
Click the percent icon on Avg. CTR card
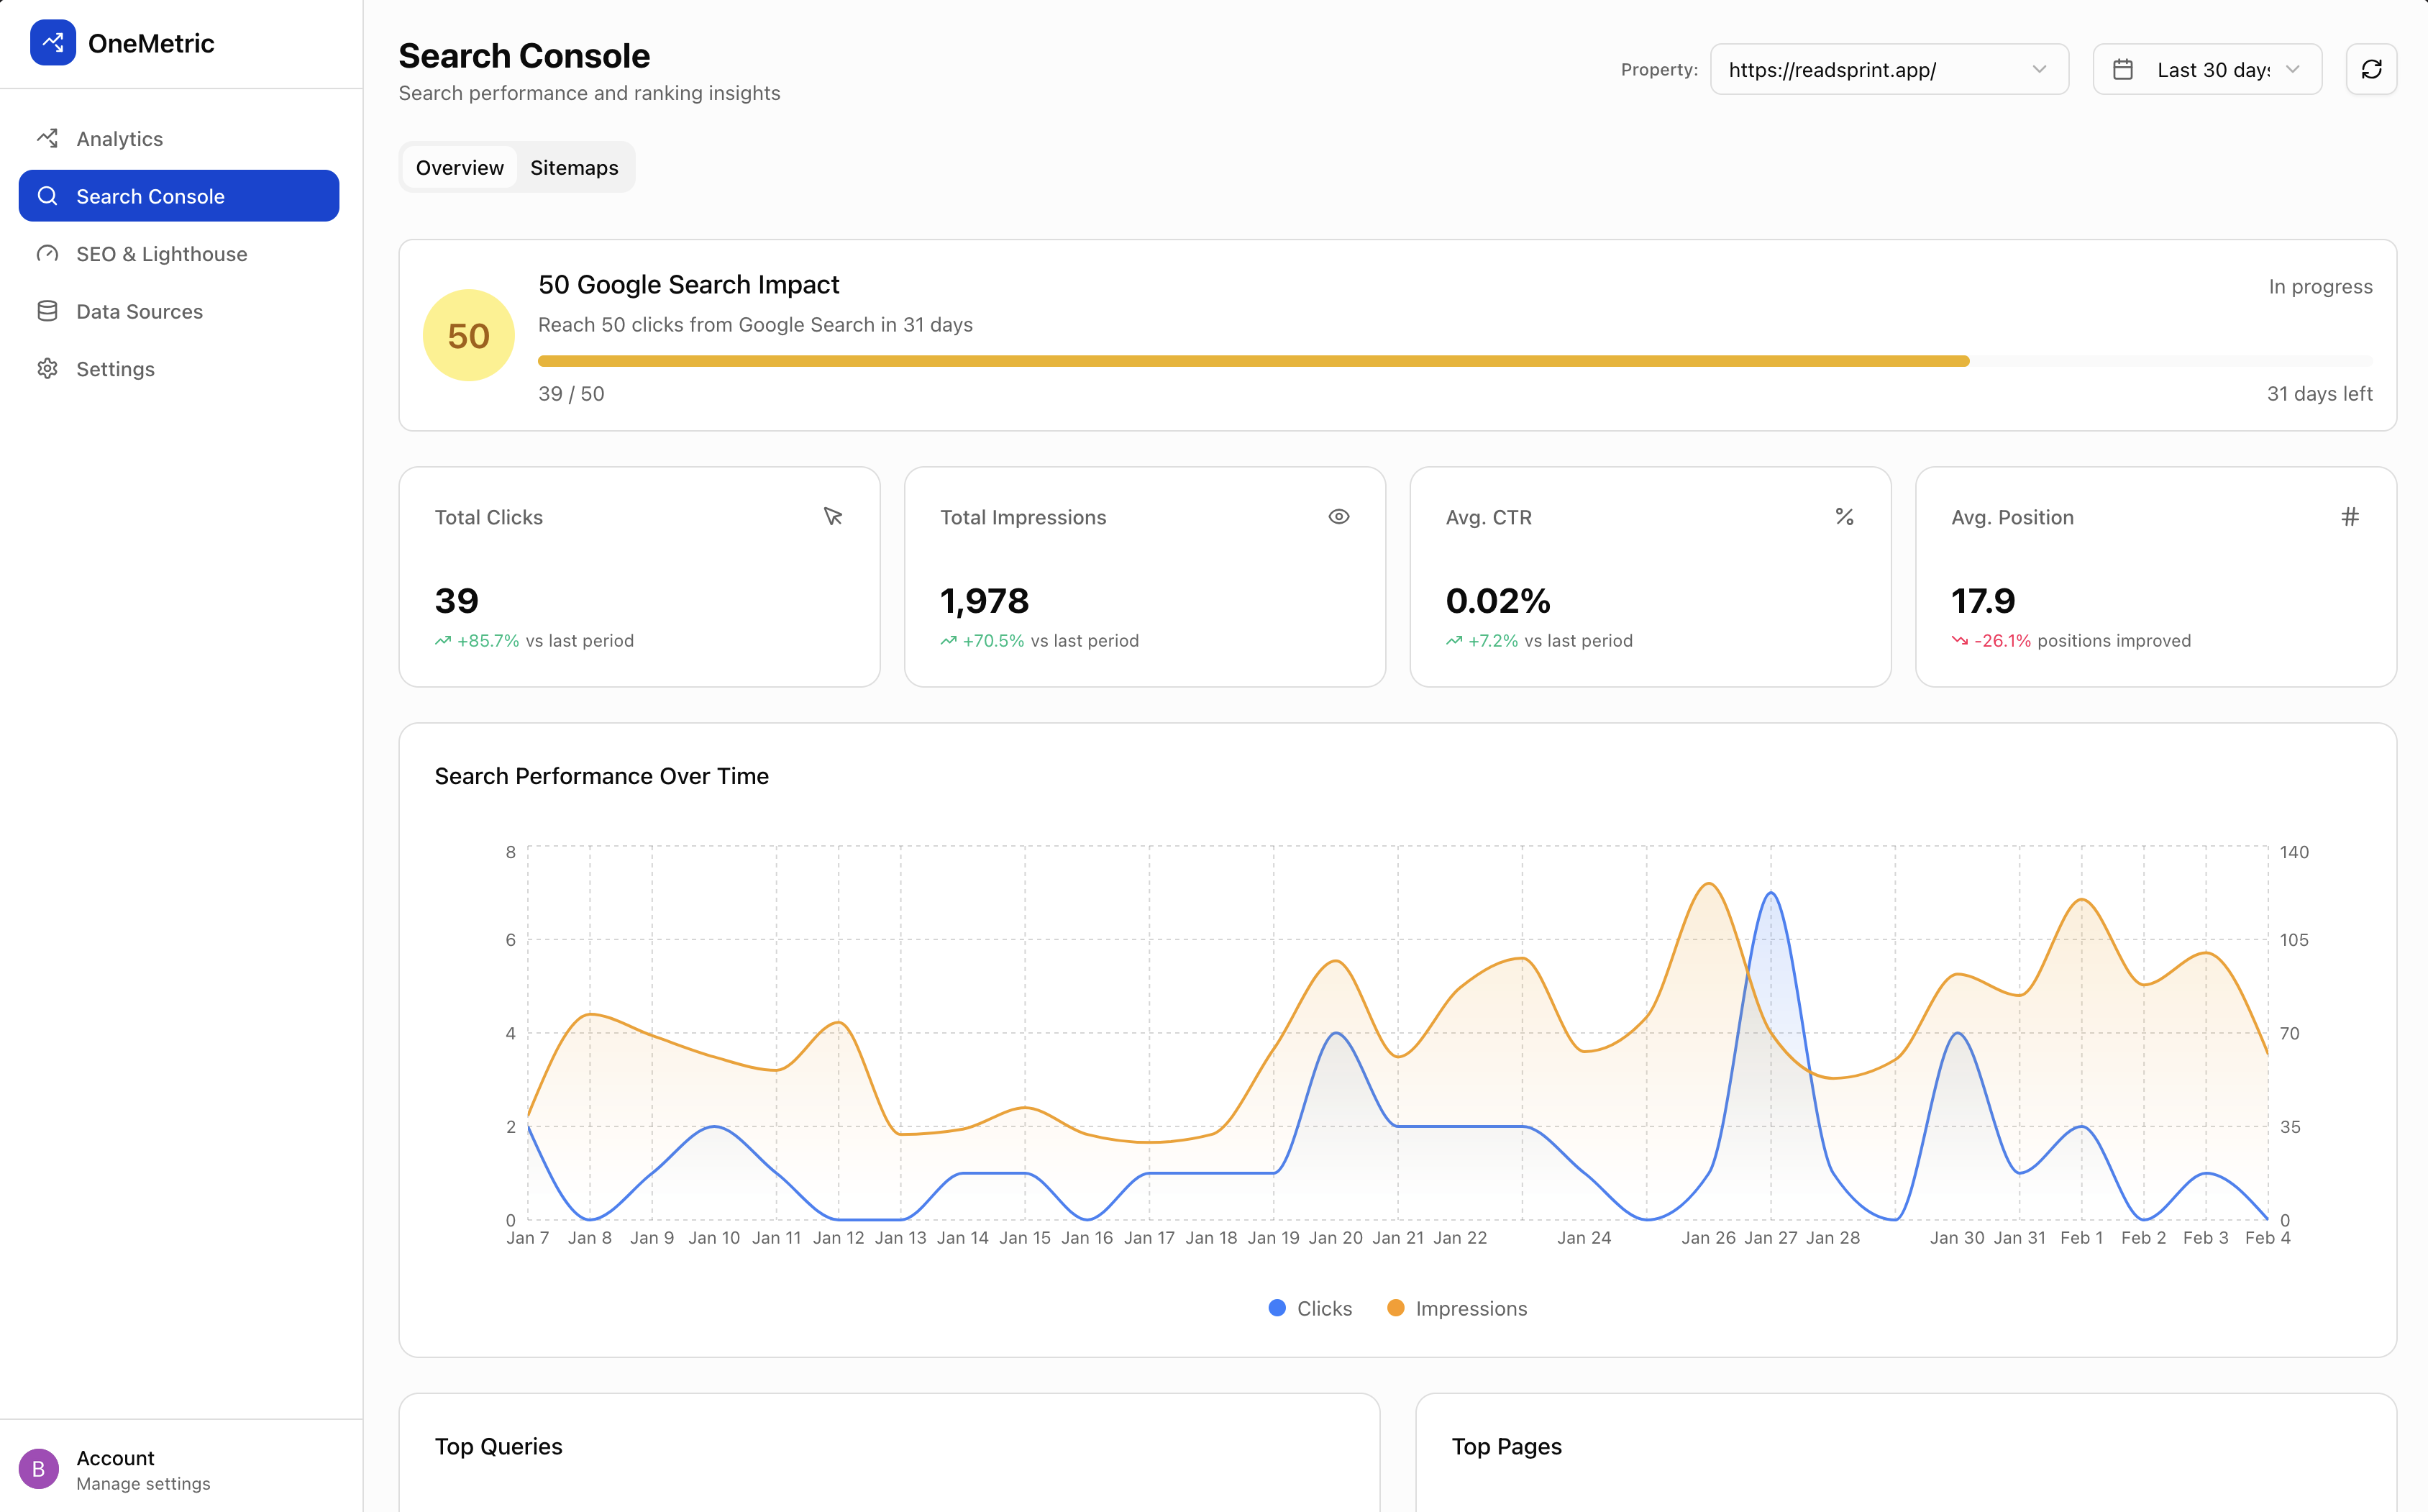coord(1844,517)
